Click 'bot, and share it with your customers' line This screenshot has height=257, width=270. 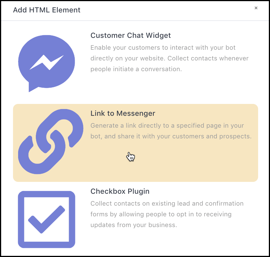[x=171, y=136]
